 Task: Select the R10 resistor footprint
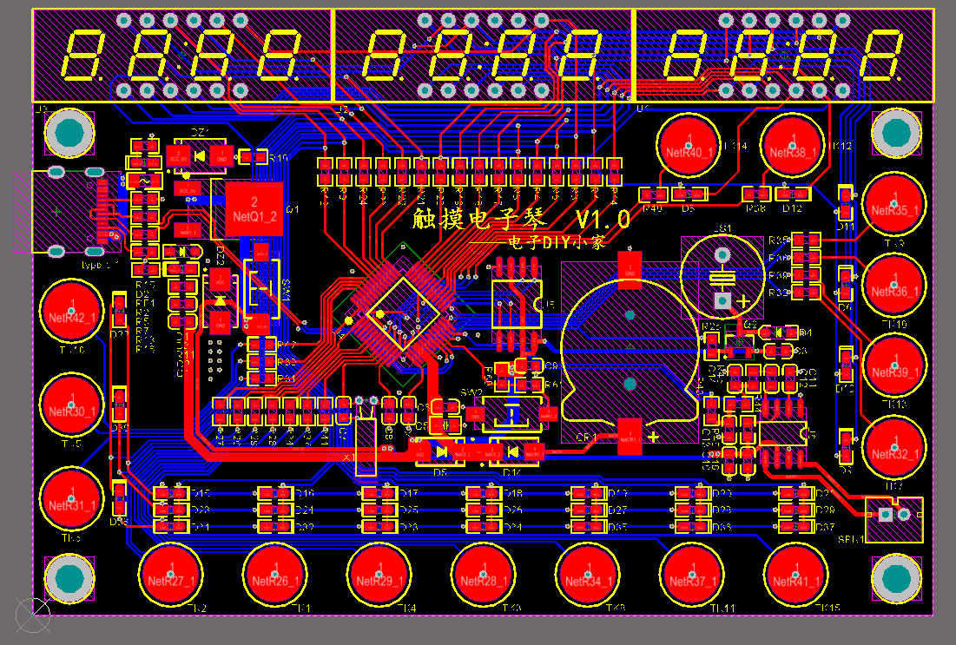pyautogui.click(x=253, y=158)
